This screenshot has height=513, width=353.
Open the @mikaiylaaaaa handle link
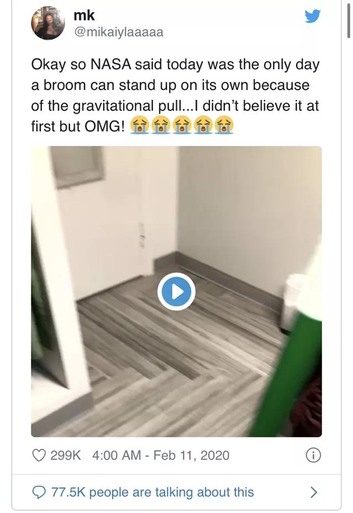(x=119, y=32)
